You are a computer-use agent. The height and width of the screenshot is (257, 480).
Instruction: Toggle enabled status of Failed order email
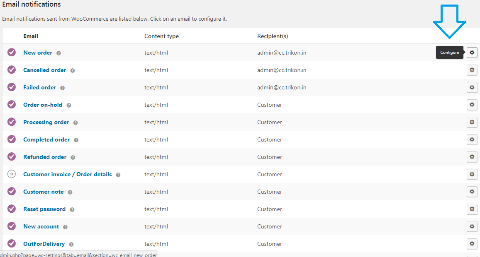click(12, 87)
